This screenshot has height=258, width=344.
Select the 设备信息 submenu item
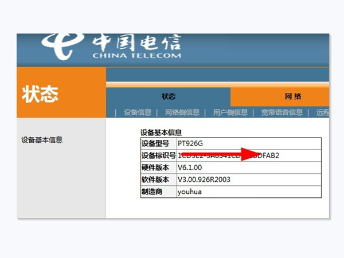pyautogui.click(x=138, y=112)
